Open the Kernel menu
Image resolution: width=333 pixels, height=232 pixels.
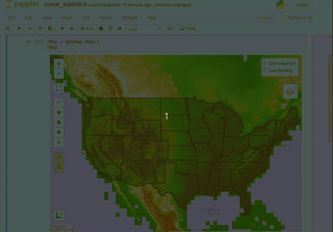point(106,18)
